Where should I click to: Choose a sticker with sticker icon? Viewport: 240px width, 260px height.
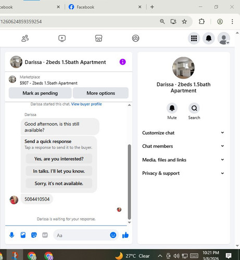[34, 235]
